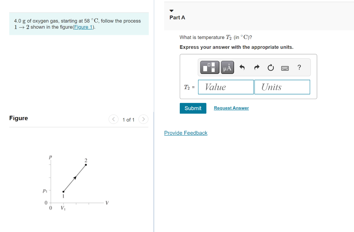Click the Figure section heading
This screenshot has width=354, height=232.
click(18, 118)
